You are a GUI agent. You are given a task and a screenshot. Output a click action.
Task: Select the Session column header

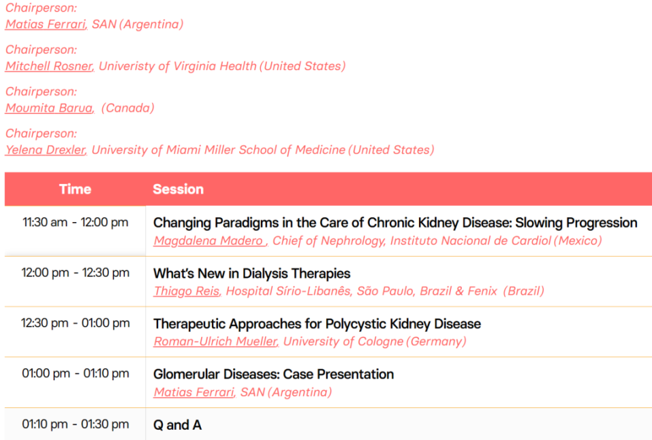179,189
